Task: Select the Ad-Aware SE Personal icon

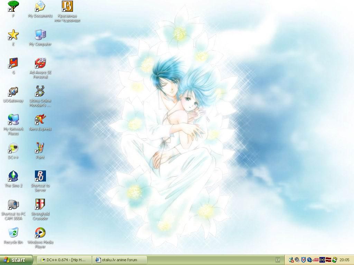Action: click(x=40, y=63)
